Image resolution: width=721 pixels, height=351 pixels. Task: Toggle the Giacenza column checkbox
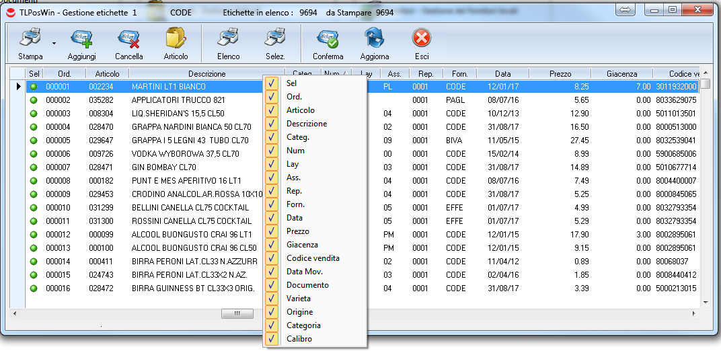coord(272,245)
